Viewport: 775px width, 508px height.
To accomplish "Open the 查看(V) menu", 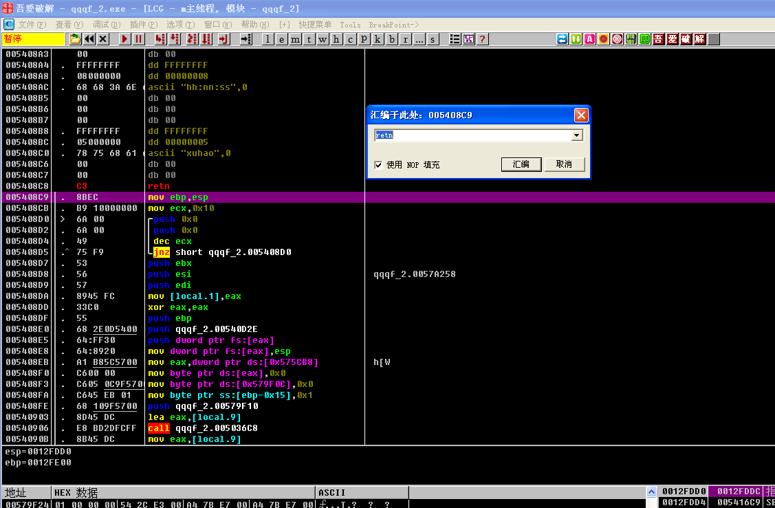I will (69, 24).
